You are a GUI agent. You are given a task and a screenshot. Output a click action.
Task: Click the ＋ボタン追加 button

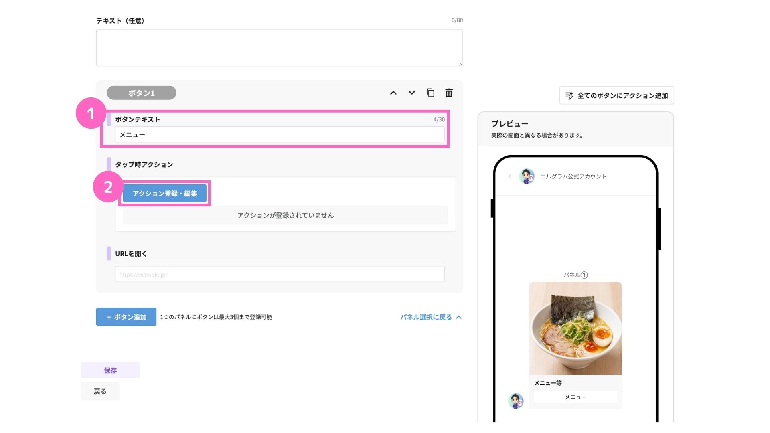(x=126, y=317)
